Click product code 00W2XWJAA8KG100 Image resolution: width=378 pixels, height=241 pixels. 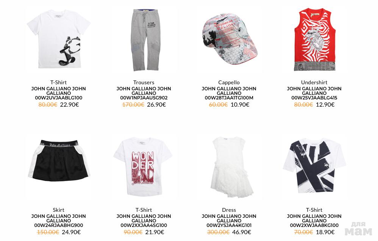314,225
